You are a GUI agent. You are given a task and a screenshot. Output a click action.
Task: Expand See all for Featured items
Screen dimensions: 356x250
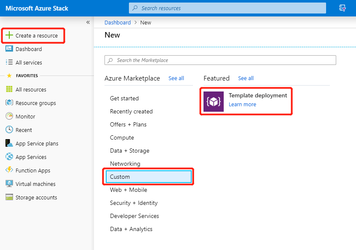[x=246, y=78]
